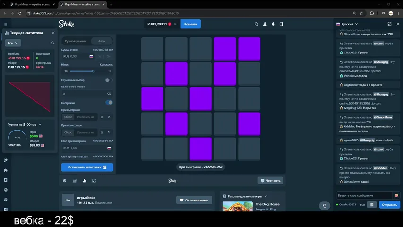Click Увеличить на under При выигрыше
The image size is (403, 227).
pos(86,117)
